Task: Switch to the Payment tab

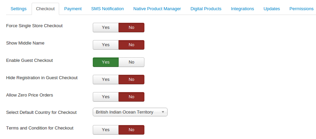Action: pyautogui.click(x=73, y=9)
